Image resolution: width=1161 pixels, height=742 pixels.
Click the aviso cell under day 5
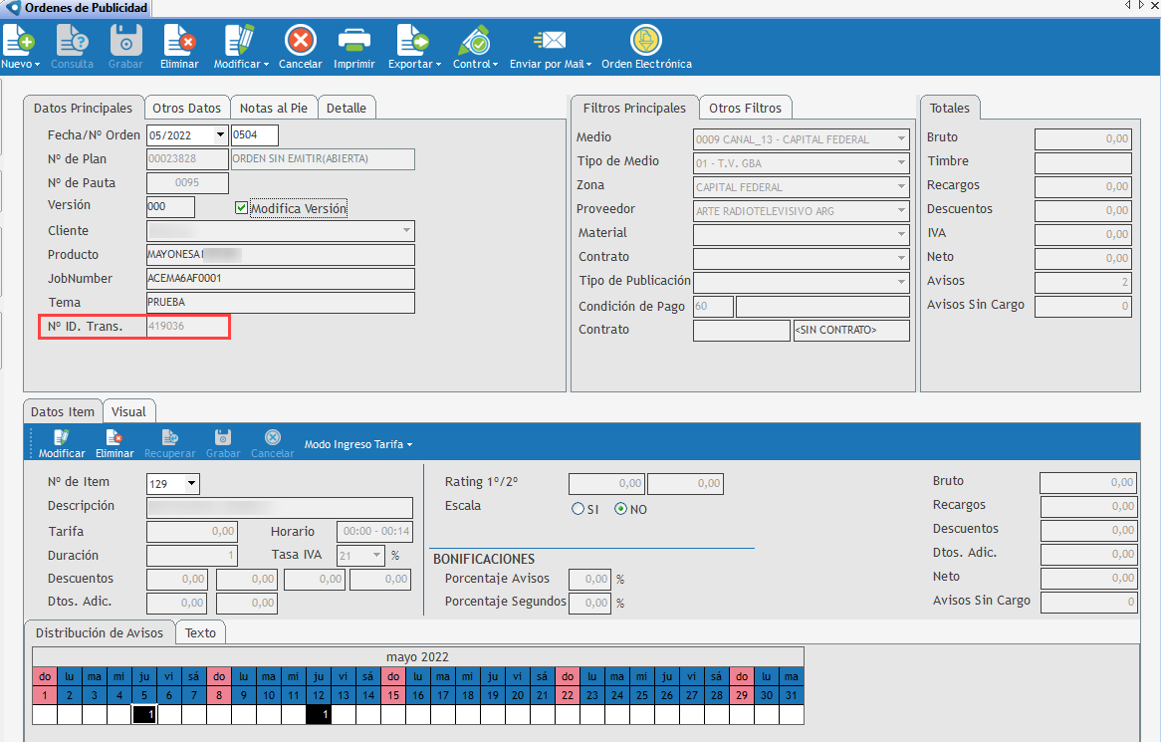(144, 714)
